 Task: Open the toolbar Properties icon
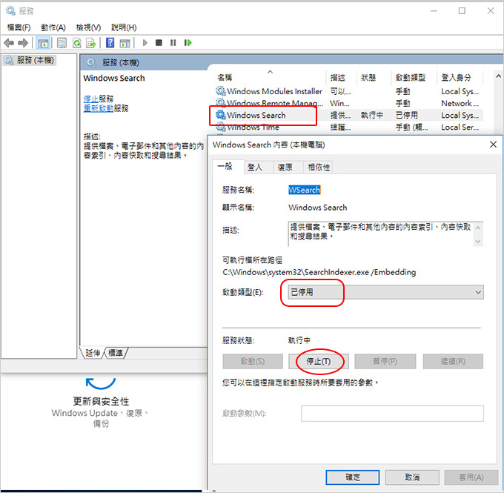pos(62,43)
